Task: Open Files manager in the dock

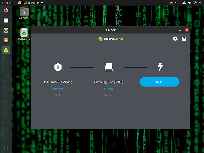Action: [6, 20]
